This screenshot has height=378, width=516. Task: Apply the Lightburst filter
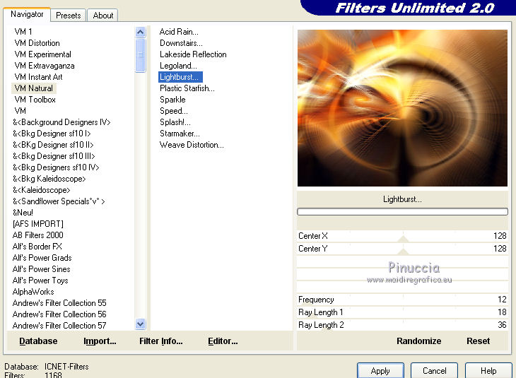click(x=380, y=371)
